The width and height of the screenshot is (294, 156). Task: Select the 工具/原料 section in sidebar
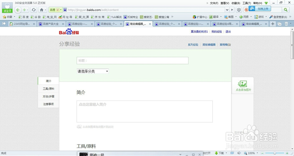(49, 89)
